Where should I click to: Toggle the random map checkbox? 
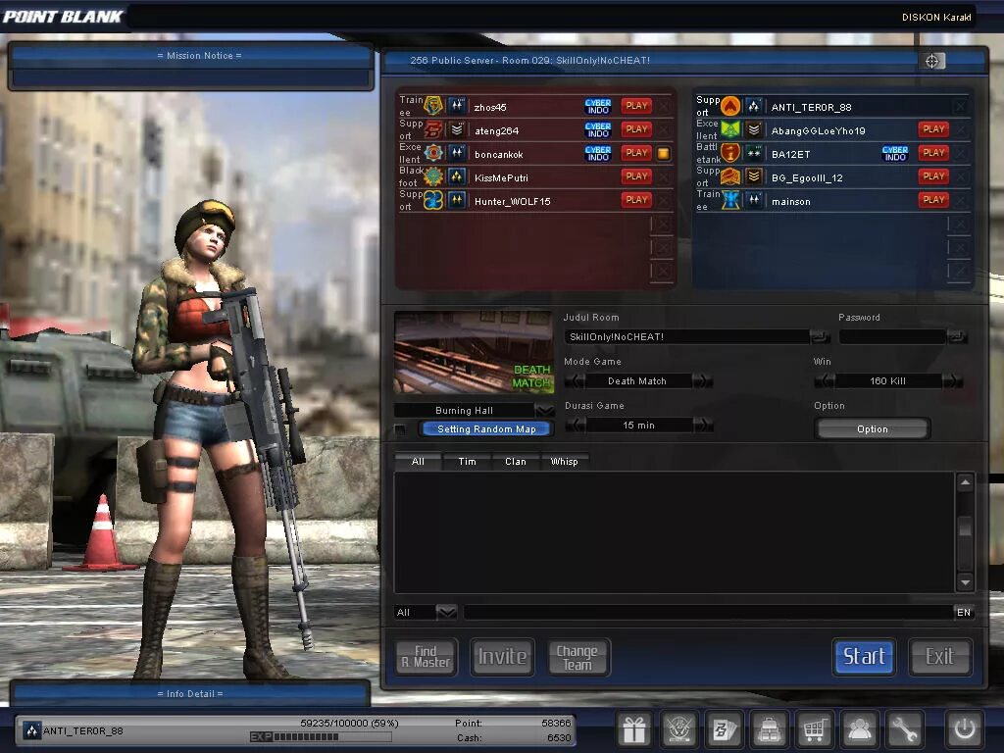pyautogui.click(x=400, y=429)
